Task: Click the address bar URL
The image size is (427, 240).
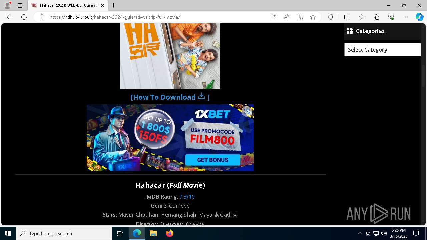Action: click(115, 17)
